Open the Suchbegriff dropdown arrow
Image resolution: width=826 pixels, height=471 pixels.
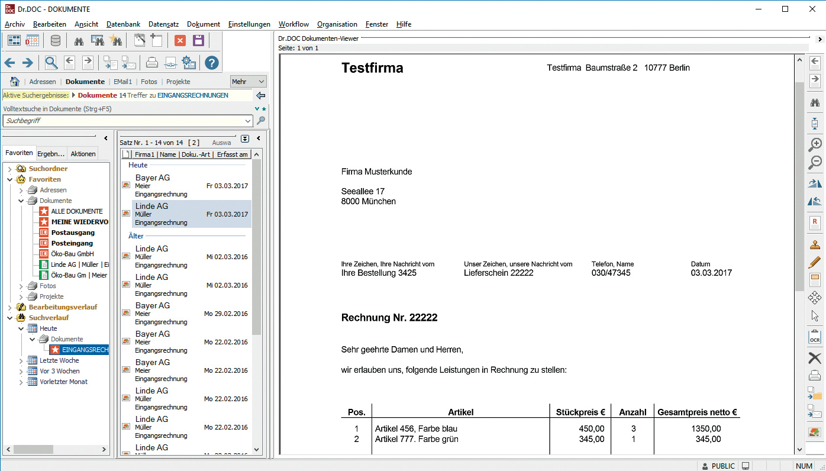click(x=249, y=121)
